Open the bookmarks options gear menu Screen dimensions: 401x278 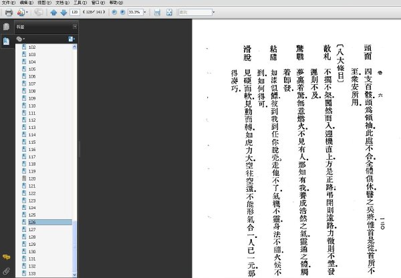click(x=20, y=39)
